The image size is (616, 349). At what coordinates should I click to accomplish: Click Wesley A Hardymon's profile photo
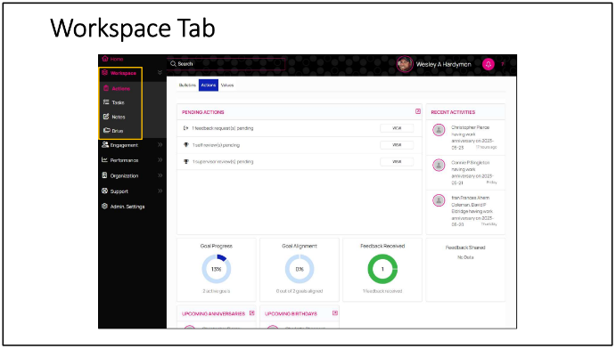tap(405, 64)
